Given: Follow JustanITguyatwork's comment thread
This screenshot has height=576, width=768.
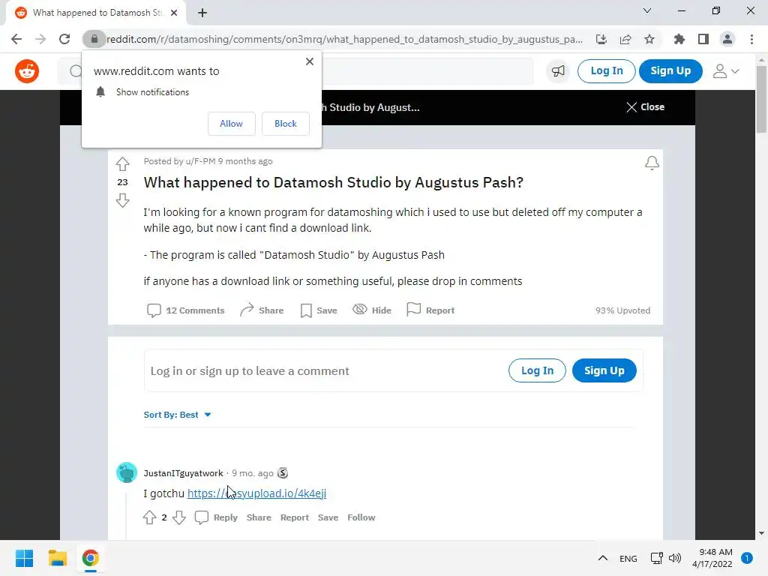Looking at the screenshot, I should (361, 517).
